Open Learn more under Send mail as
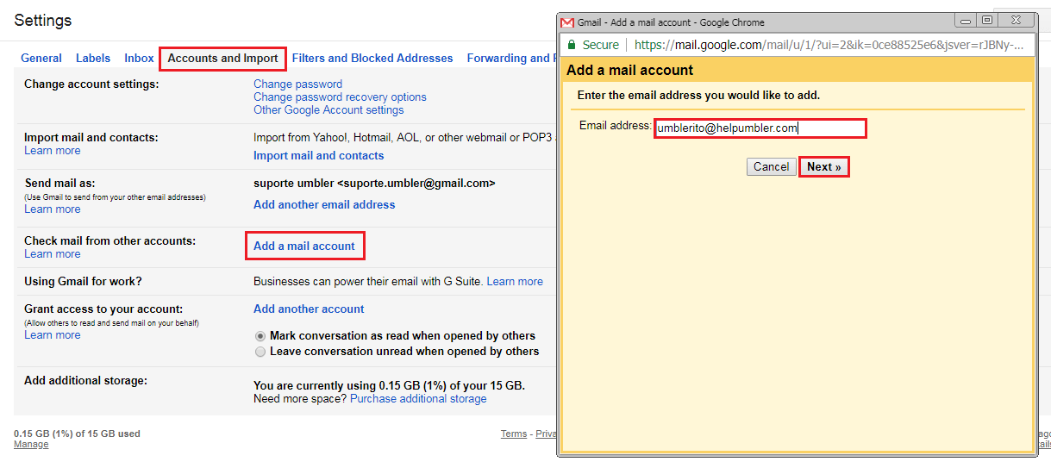1051x468 pixels. [x=52, y=209]
